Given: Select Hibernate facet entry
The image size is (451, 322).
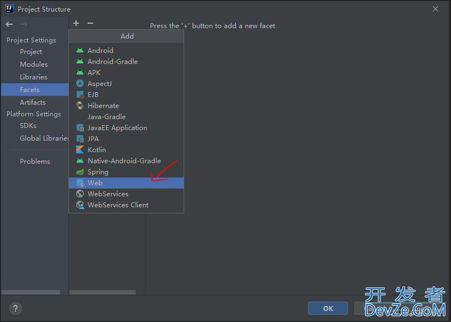Looking at the screenshot, I should click(x=126, y=106).
